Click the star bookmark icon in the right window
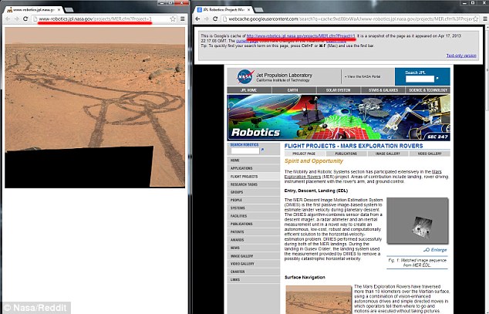Screen dimensions: 489x314 476,19
